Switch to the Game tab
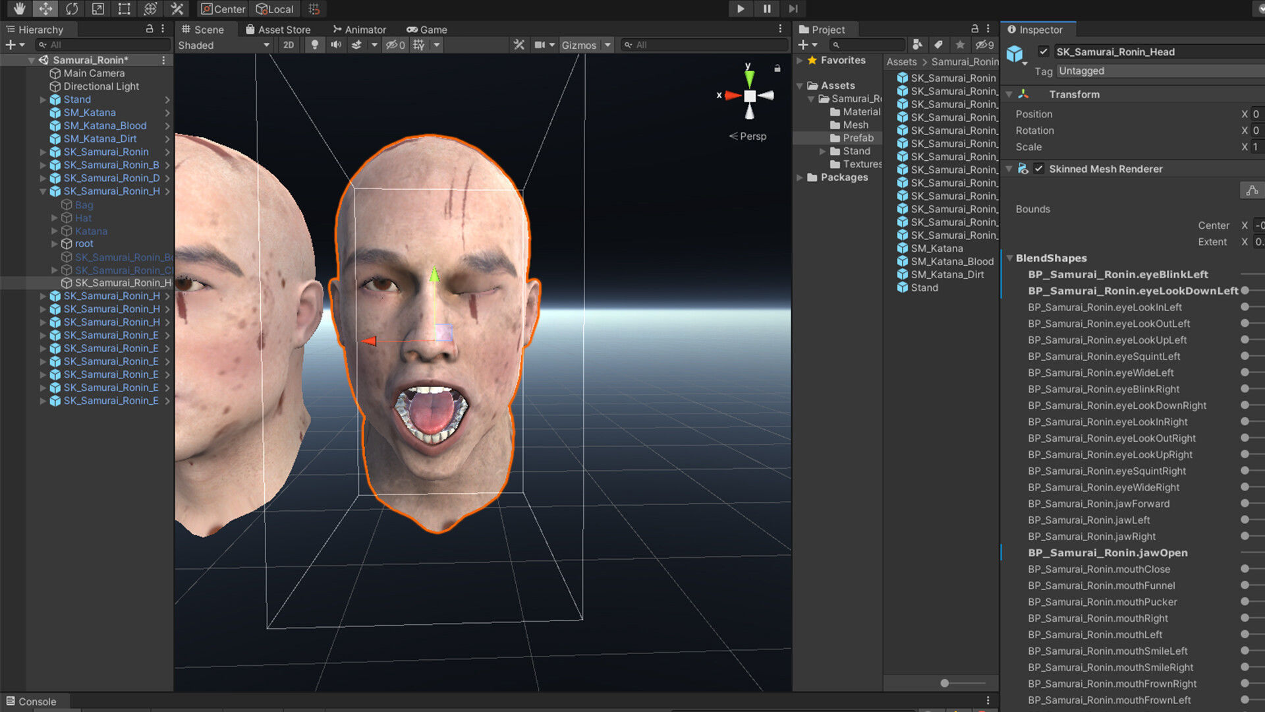Image resolution: width=1265 pixels, height=712 pixels. [427, 30]
